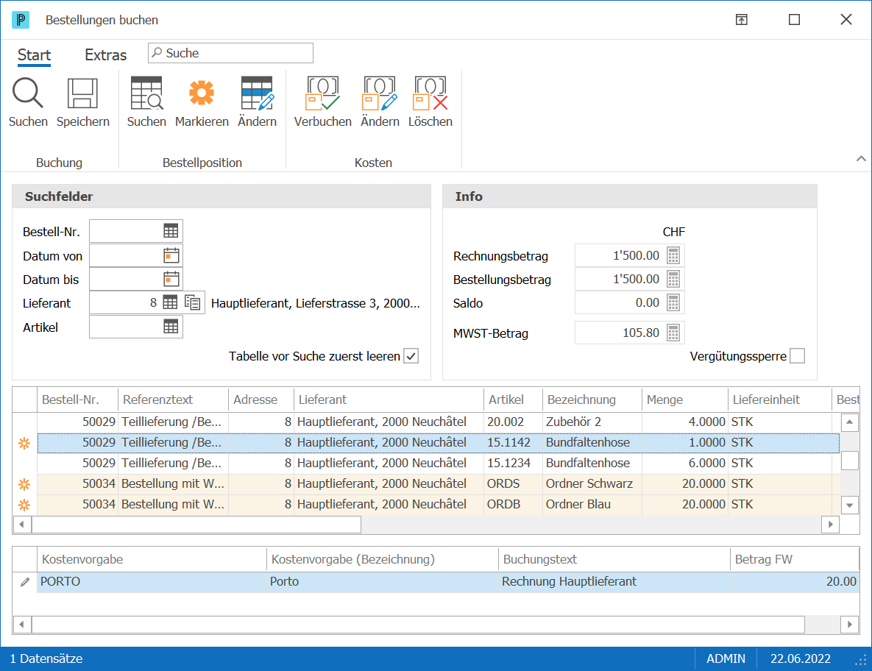Screen dimensions: 872x671
Task: Click the cost table horizontal scroll right arrow
Action: coord(849,625)
